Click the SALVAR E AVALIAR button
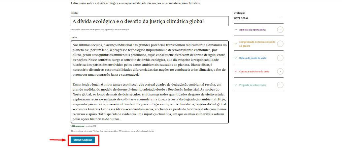This screenshot has height=157, width=342. [x=83, y=140]
